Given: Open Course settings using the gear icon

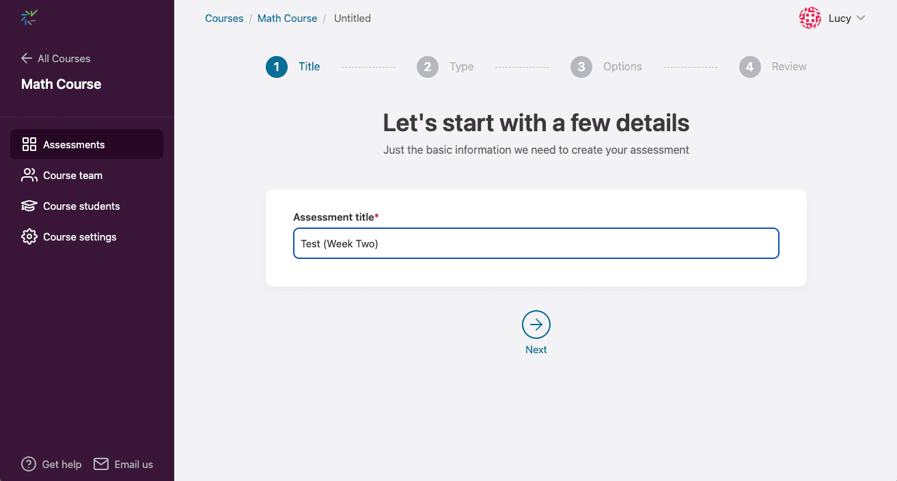Looking at the screenshot, I should [x=29, y=236].
